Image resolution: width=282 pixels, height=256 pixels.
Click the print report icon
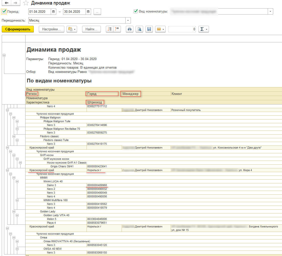pos(129,29)
